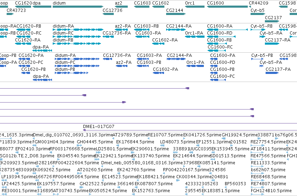Click the CG12736-PA label
Screen dimensions: 297x196
click(x=117, y=55)
